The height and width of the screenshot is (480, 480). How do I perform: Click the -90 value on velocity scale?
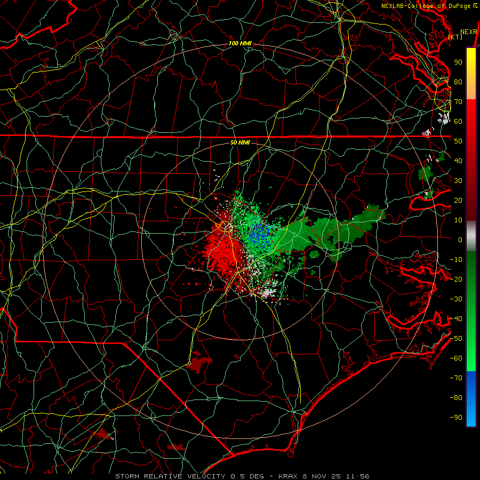click(456, 418)
